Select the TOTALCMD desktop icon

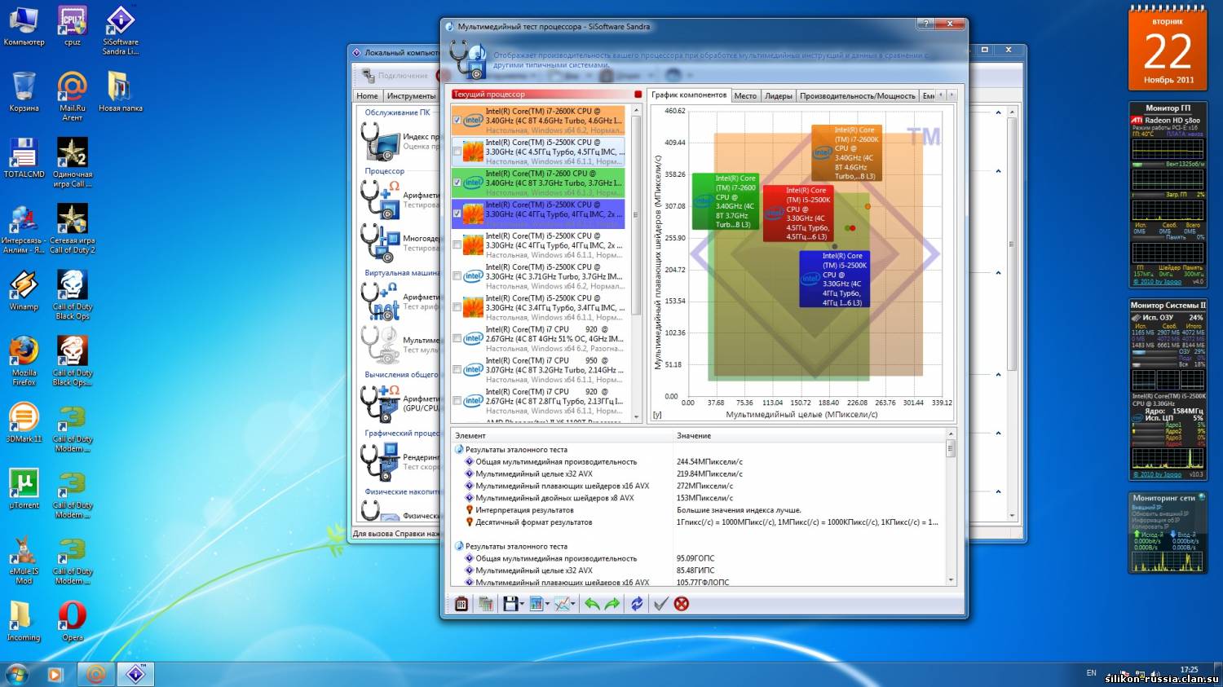pos(24,158)
